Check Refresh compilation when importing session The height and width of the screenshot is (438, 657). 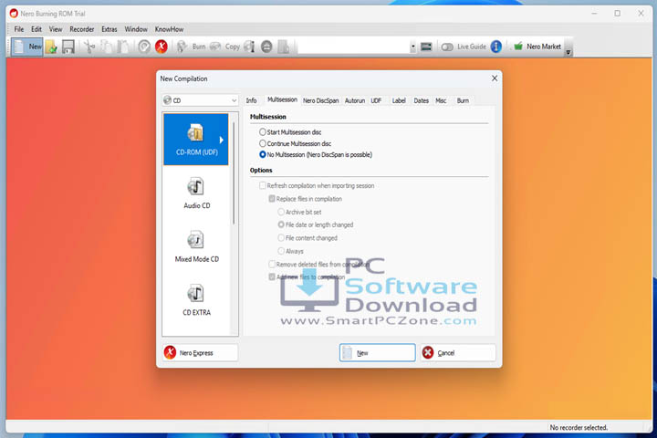tap(263, 185)
